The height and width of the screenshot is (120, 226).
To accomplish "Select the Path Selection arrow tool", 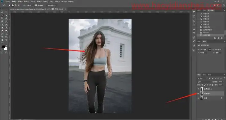I will click(2, 37).
